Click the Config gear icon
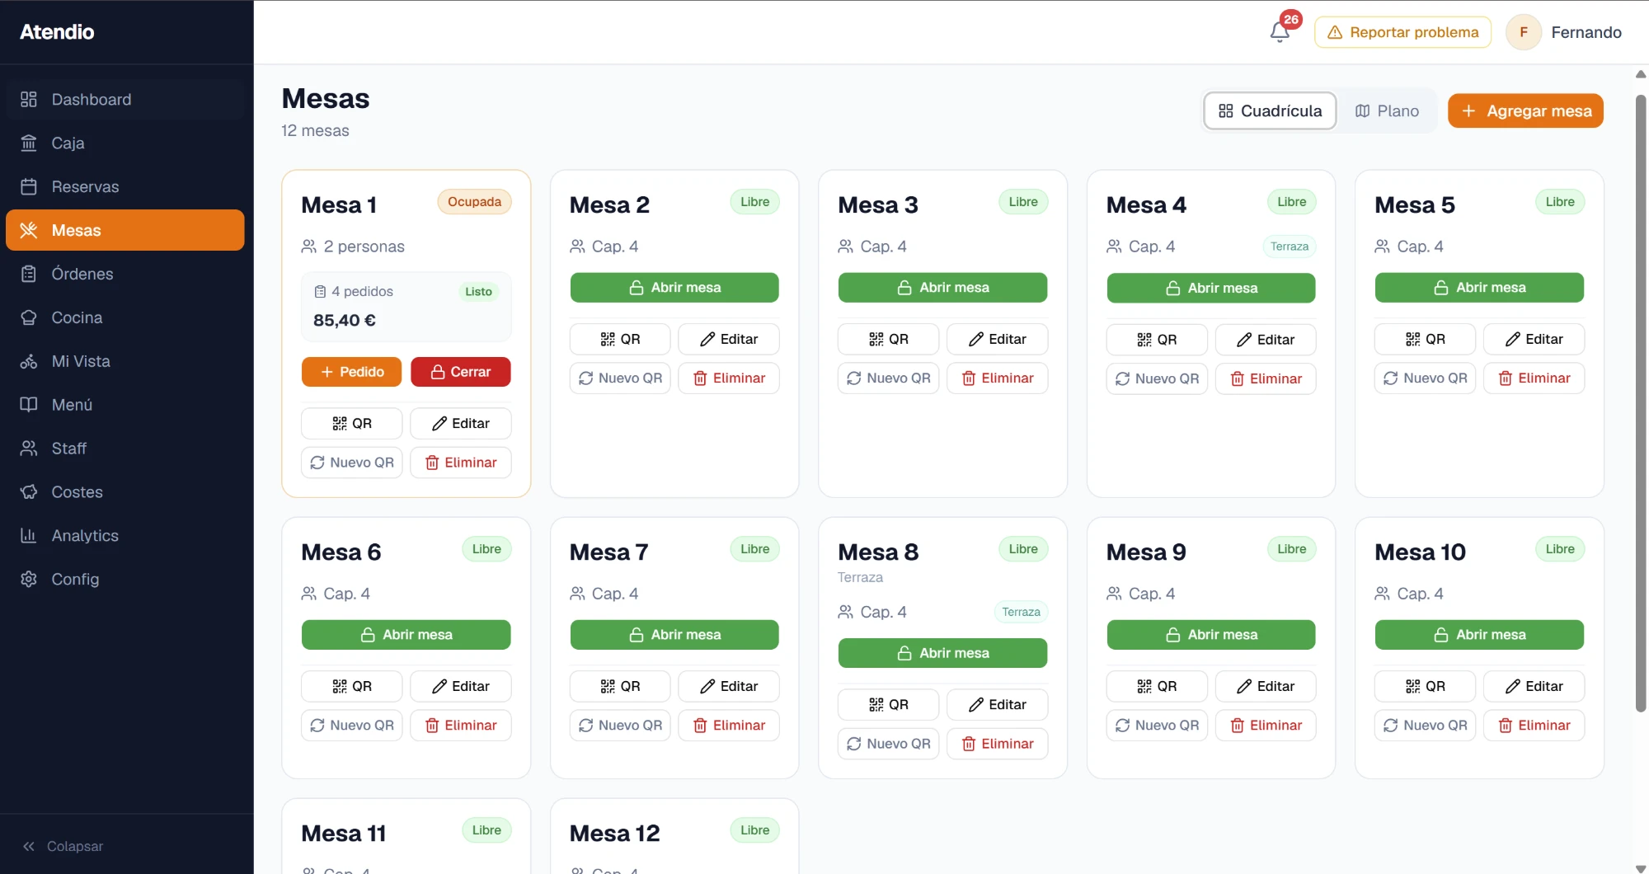The width and height of the screenshot is (1649, 874). pos(29,580)
